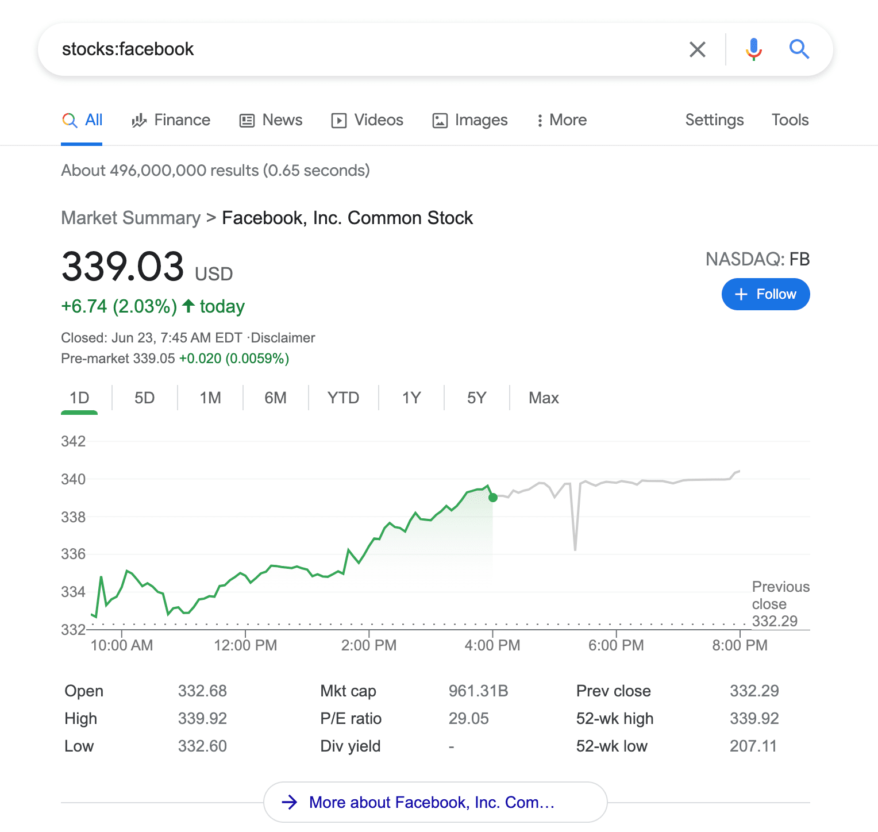The height and width of the screenshot is (832, 878).
Task: Enable the 1M chart time range
Action: click(210, 397)
